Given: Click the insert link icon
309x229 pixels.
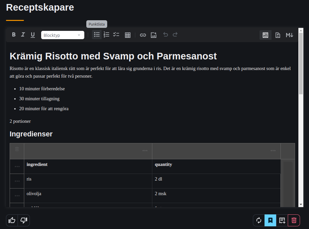Looking at the screenshot, I should [x=143, y=35].
